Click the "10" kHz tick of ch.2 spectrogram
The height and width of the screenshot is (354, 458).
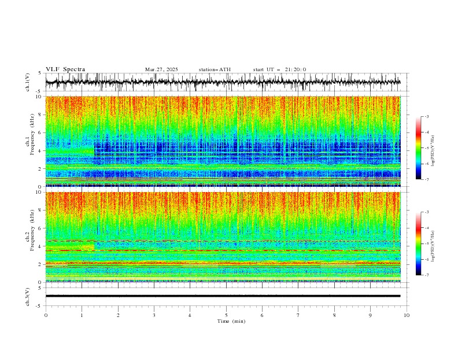39,192
